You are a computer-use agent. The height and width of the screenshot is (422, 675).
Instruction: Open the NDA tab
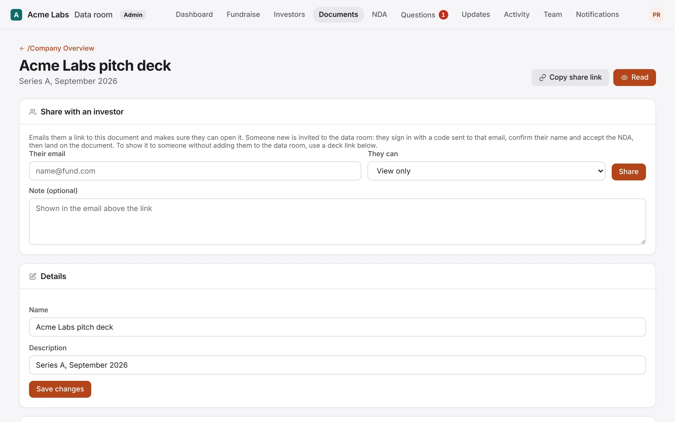(x=379, y=15)
